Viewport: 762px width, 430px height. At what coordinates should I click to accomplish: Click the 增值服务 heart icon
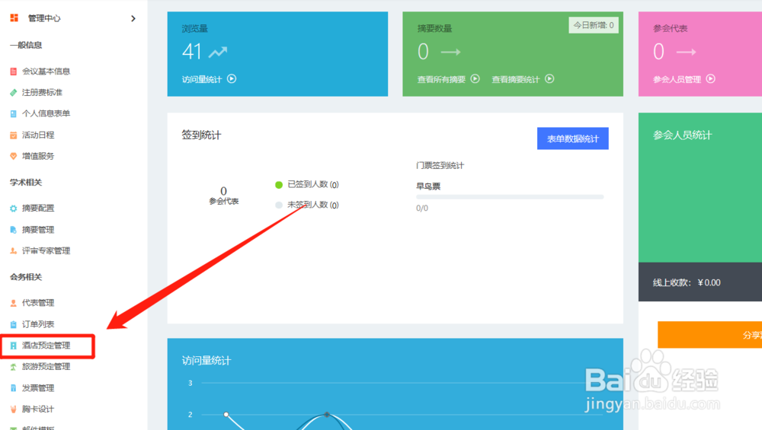click(x=13, y=156)
